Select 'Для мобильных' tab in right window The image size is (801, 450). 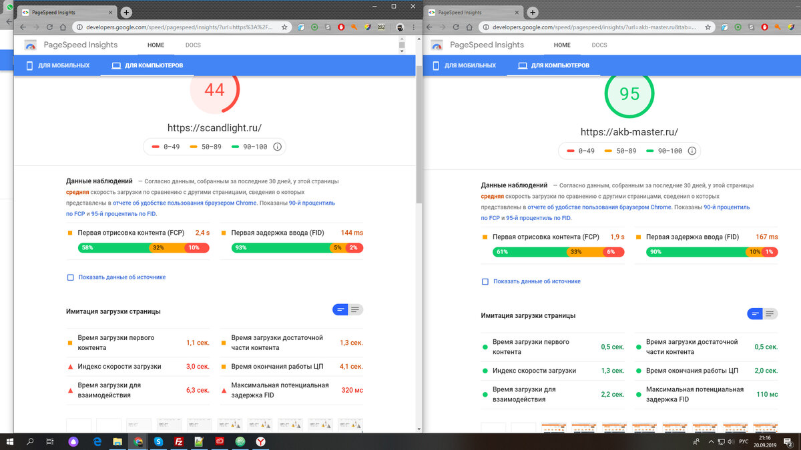coord(464,65)
